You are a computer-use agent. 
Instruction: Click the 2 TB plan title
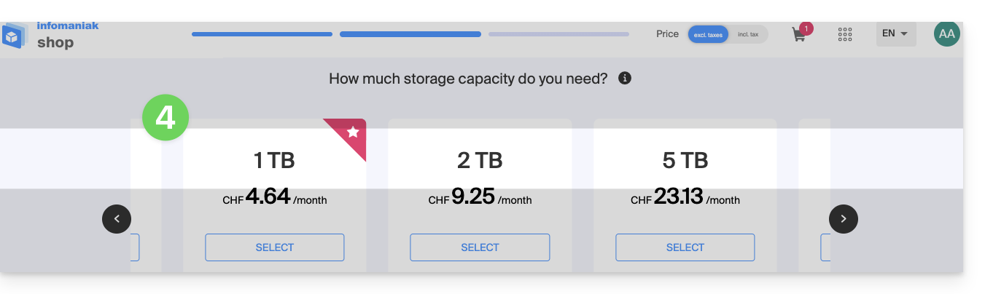479,160
